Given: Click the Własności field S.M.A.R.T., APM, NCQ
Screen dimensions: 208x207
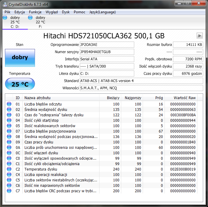Looking at the screenshot, I should [141, 88].
